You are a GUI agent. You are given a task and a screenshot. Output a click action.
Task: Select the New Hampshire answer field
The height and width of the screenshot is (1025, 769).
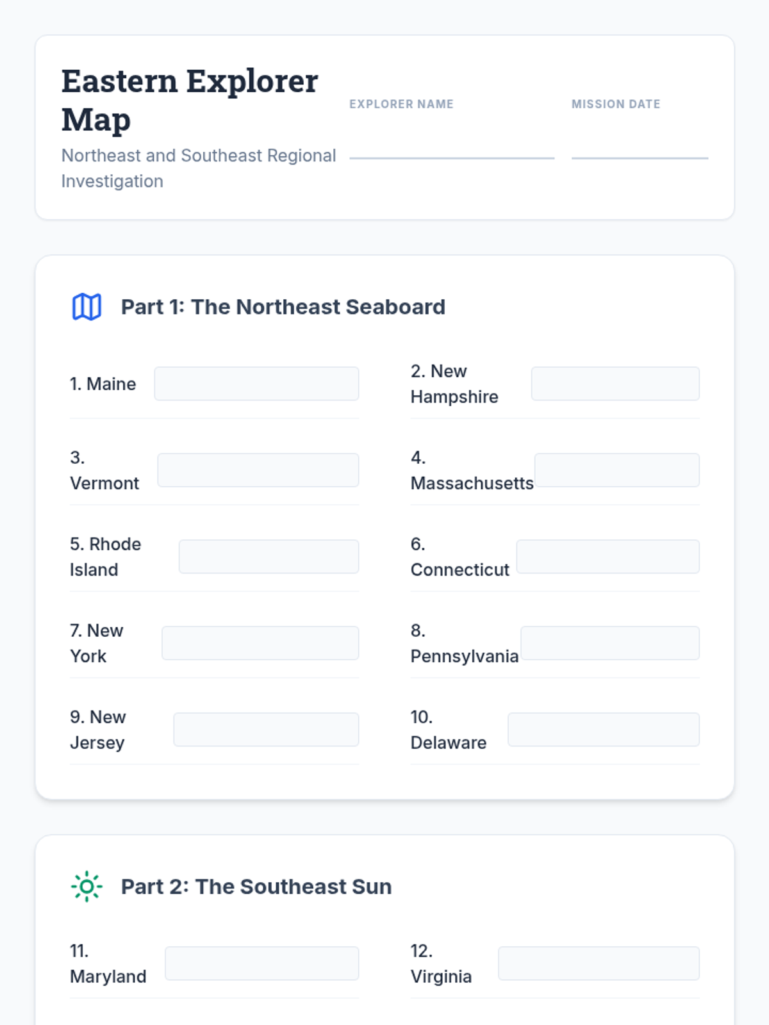click(615, 384)
